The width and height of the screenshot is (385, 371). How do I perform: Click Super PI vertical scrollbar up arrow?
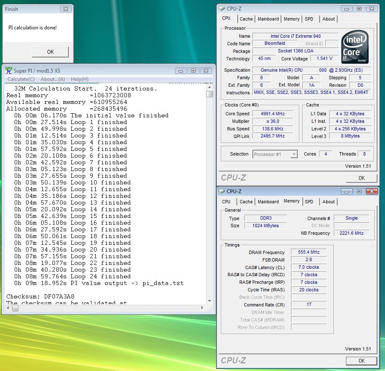pyautogui.click(x=210, y=87)
